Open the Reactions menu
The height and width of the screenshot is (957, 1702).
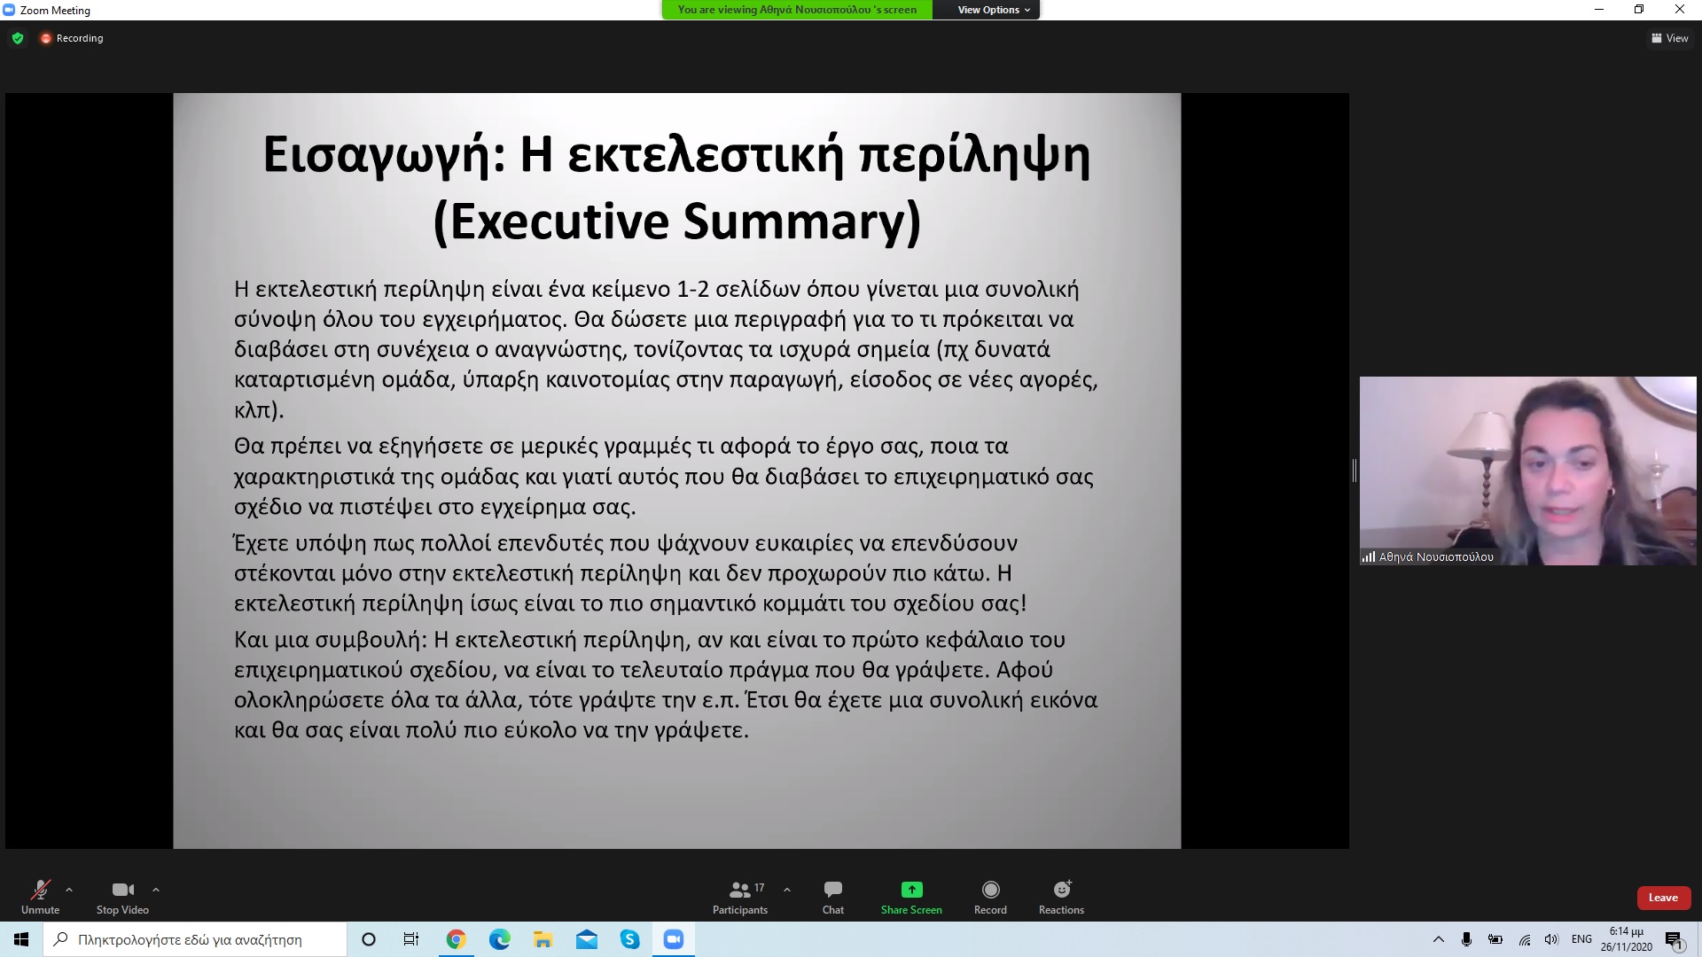[x=1061, y=897]
